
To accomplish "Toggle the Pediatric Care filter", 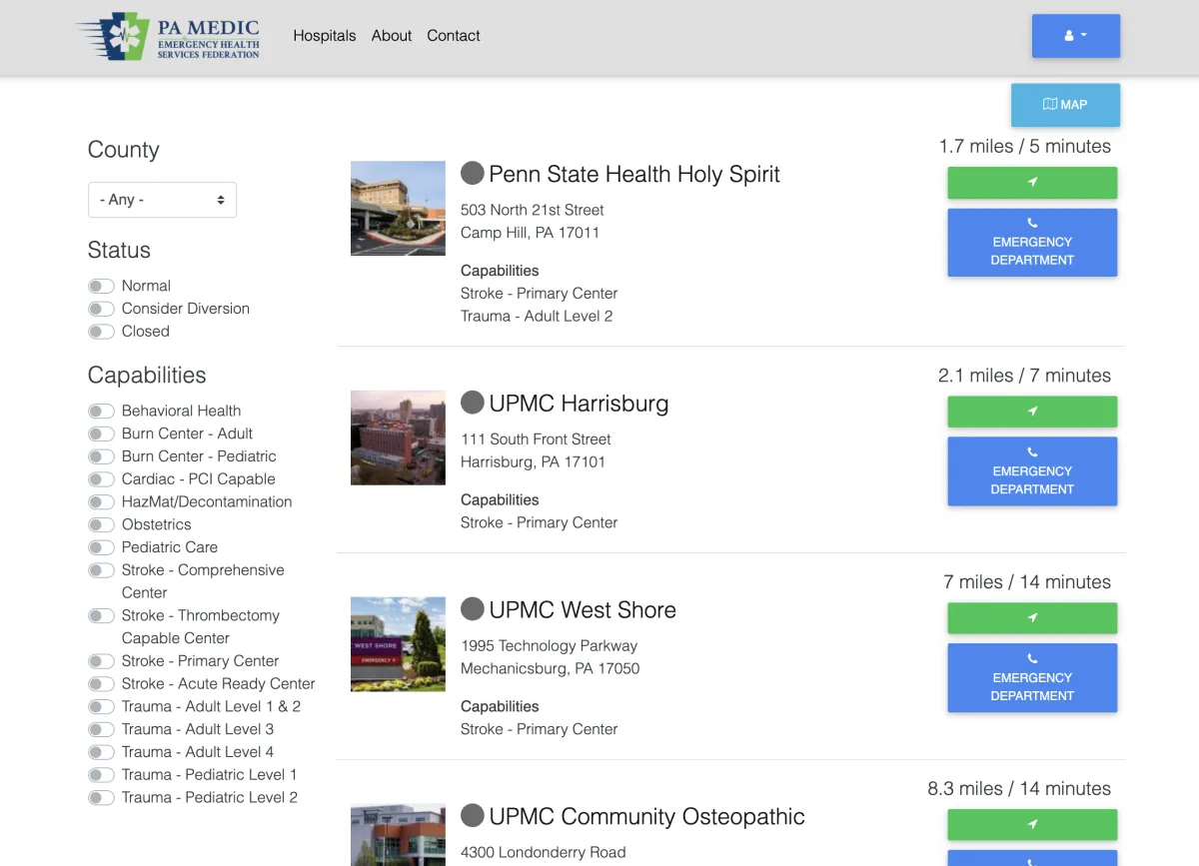I will [101, 548].
